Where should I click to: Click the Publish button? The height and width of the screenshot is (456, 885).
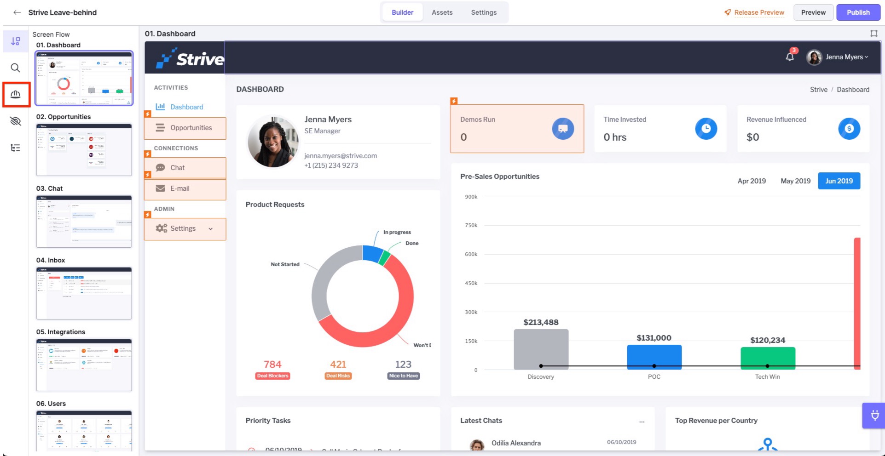(858, 12)
